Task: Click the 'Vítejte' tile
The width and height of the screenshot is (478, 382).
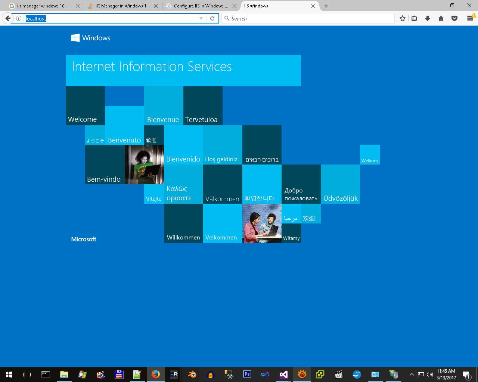Action: pos(154,194)
